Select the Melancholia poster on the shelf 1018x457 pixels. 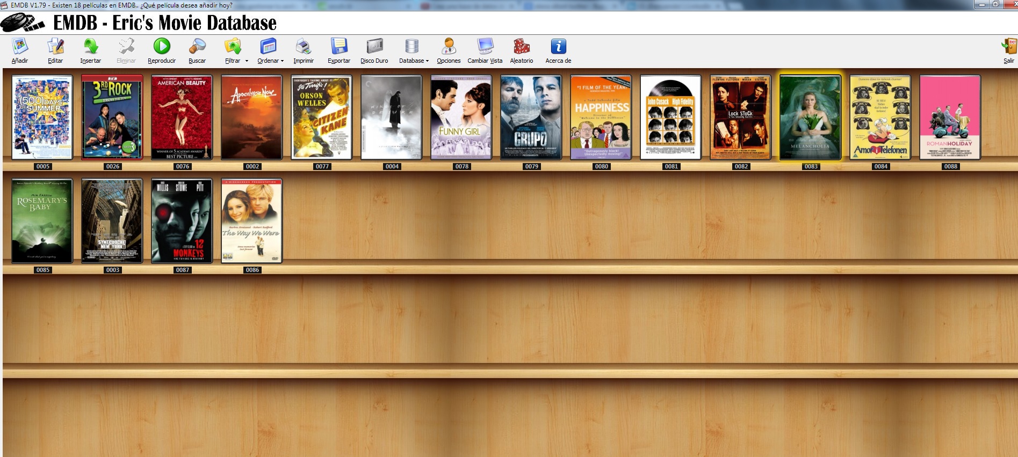[811, 117]
